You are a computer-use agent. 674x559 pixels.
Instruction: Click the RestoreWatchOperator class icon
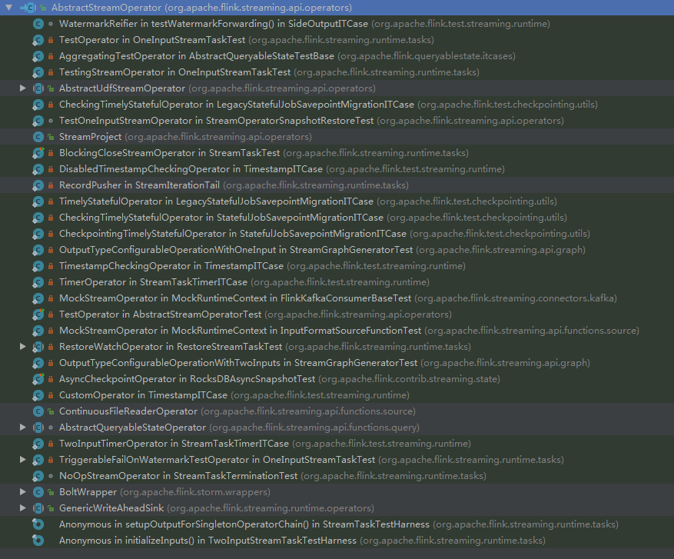point(38,347)
